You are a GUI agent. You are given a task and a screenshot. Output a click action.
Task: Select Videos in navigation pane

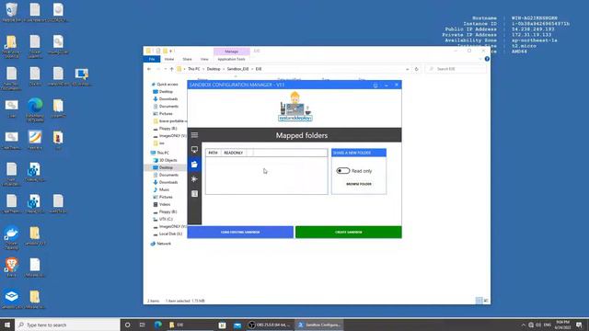point(165,204)
